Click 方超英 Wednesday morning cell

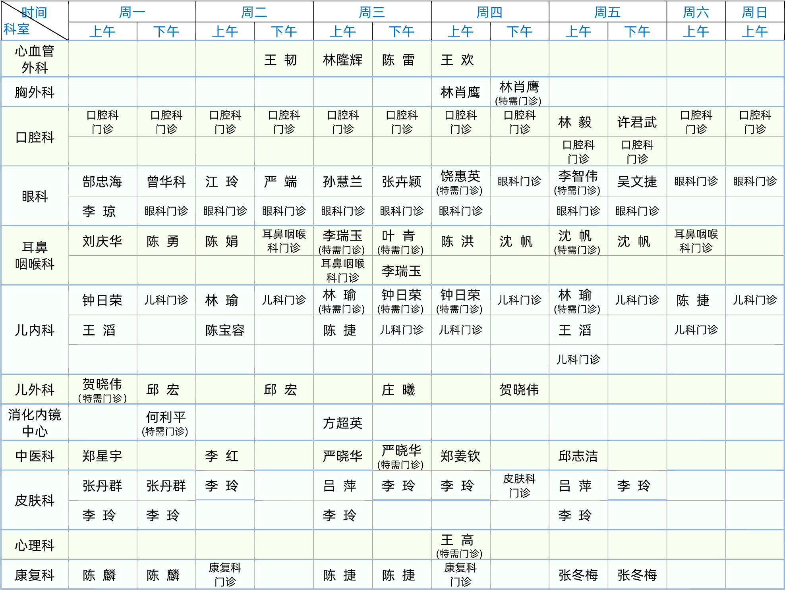pyautogui.click(x=342, y=423)
